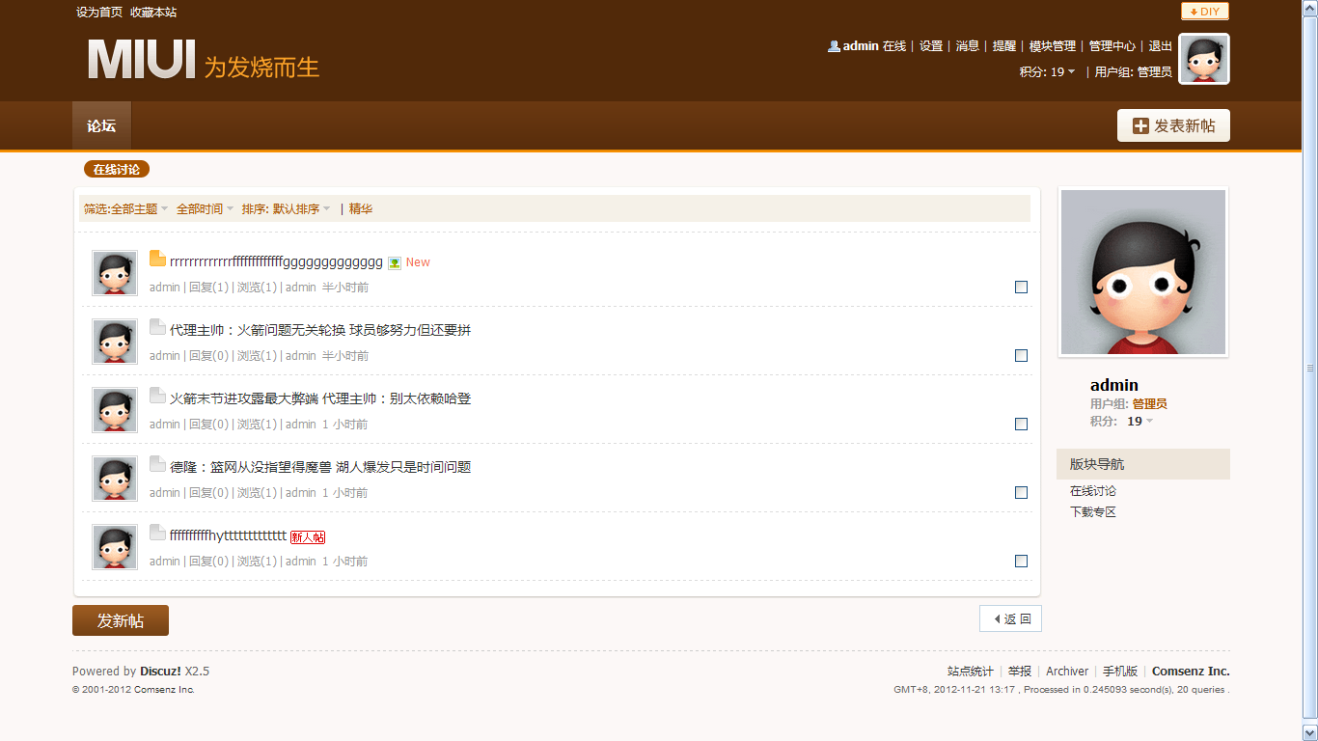
Task: Open 站点统计 footer link
Action: click(971, 672)
